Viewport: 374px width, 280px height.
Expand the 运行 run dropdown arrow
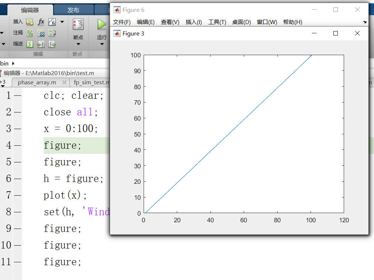tap(102, 44)
